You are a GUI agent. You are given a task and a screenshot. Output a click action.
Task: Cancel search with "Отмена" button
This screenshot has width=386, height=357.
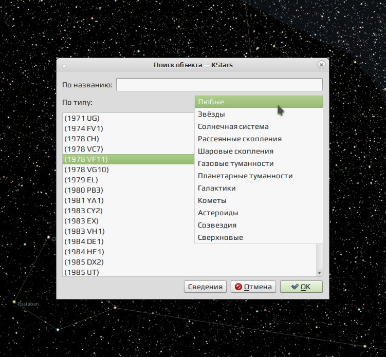point(253,287)
